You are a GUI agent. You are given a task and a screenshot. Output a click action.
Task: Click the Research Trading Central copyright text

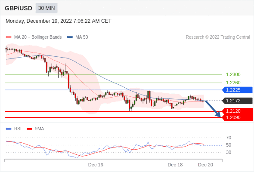[x=218, y=37]
